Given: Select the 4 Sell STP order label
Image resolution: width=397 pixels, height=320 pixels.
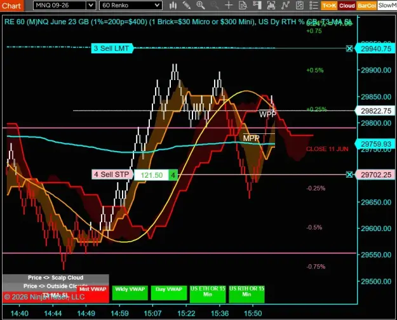Looking at the screenshot, I should click(112, 175).
